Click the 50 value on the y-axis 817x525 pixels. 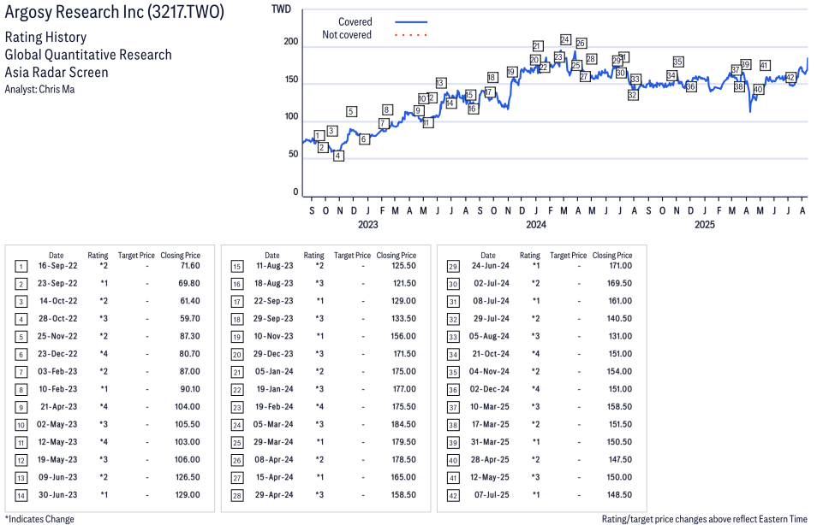pyautogui.click(x=294, y=154)
